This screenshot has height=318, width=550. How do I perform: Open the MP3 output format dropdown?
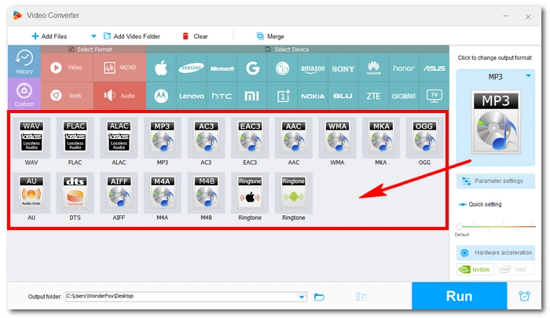[x=528, y=76]
